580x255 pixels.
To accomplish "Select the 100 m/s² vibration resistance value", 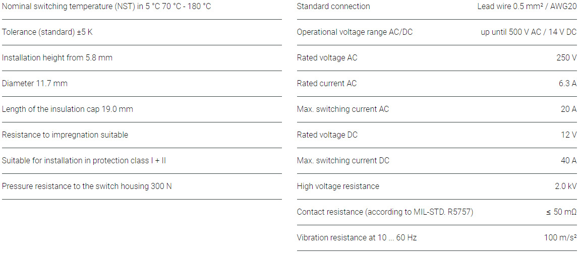I will click(560, 238).
